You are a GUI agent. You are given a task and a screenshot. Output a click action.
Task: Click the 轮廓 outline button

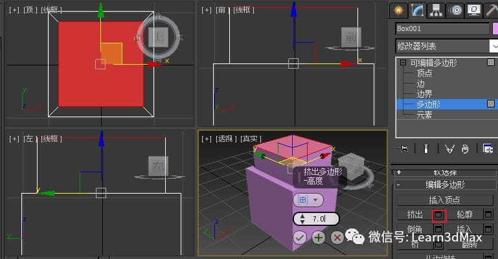click(465, 215)
